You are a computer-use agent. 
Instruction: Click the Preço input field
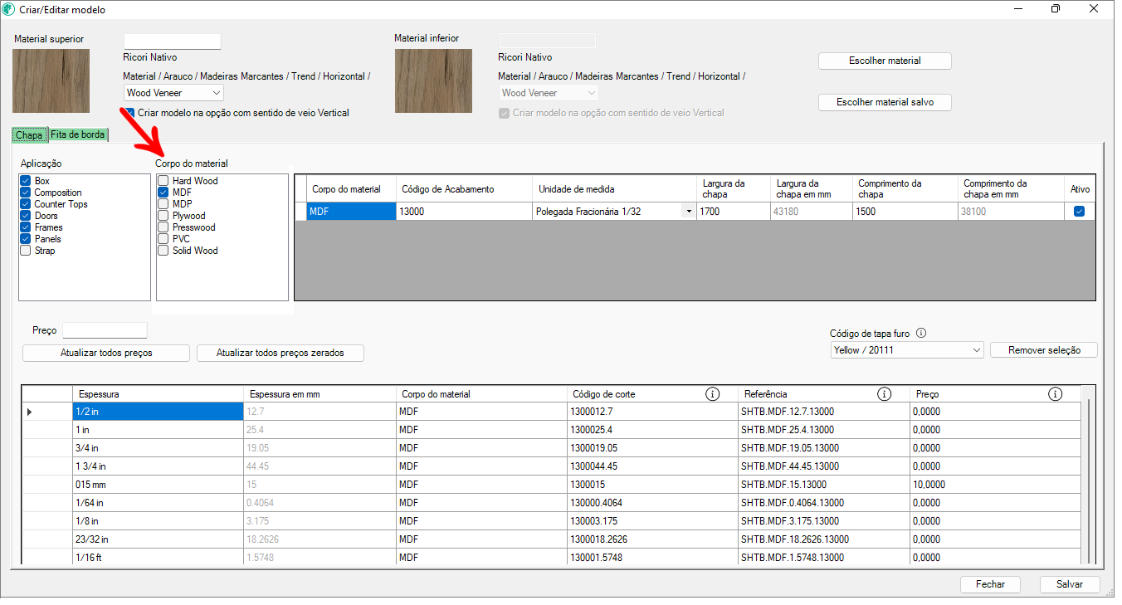pyautogui.click(x=105, y=330)
